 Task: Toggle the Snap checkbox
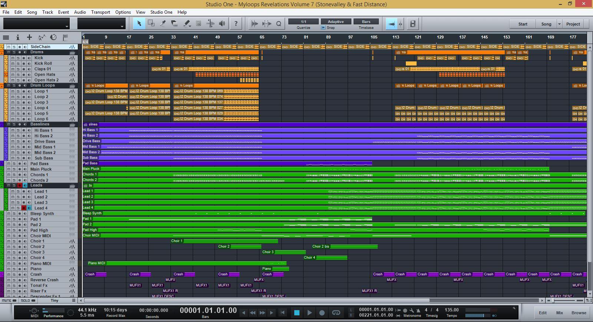click(x=323, y=28)
